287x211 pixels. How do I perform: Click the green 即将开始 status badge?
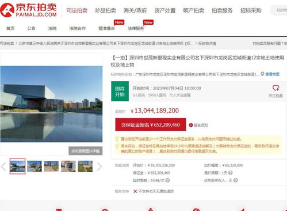point(120,91)
